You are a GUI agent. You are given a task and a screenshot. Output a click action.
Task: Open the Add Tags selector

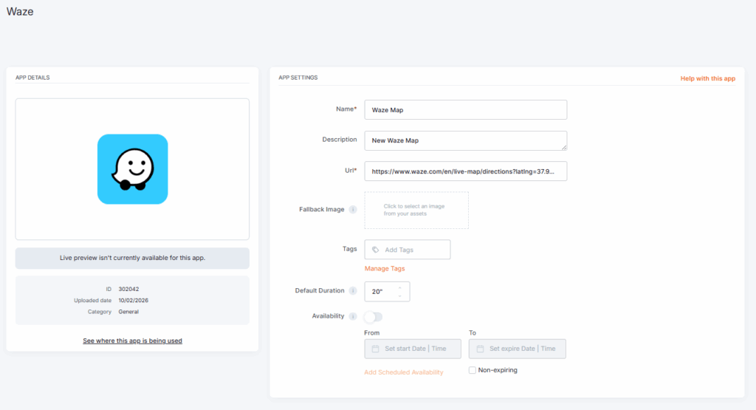(x=413, y=250)
